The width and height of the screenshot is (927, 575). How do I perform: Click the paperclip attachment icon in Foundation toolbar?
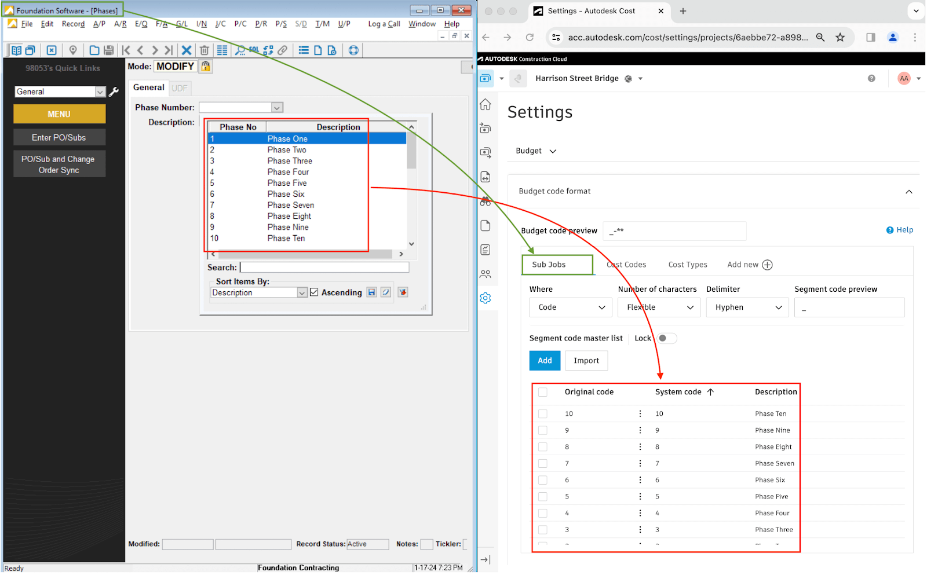pos(282,50)
